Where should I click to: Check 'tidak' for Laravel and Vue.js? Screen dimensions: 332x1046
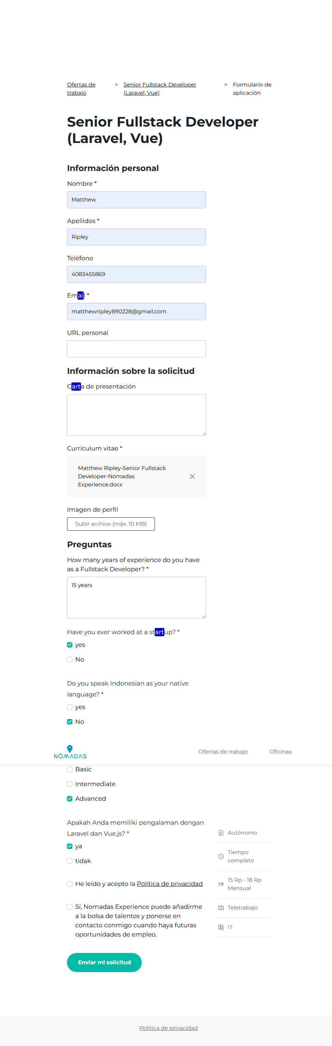pyautogui.click(x=70, y=861)
